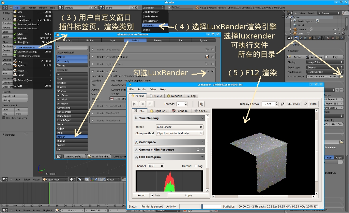Screen dimensions: 349x213
Task: Pause rendering with the LuxRender pause button
Action: 142,104
